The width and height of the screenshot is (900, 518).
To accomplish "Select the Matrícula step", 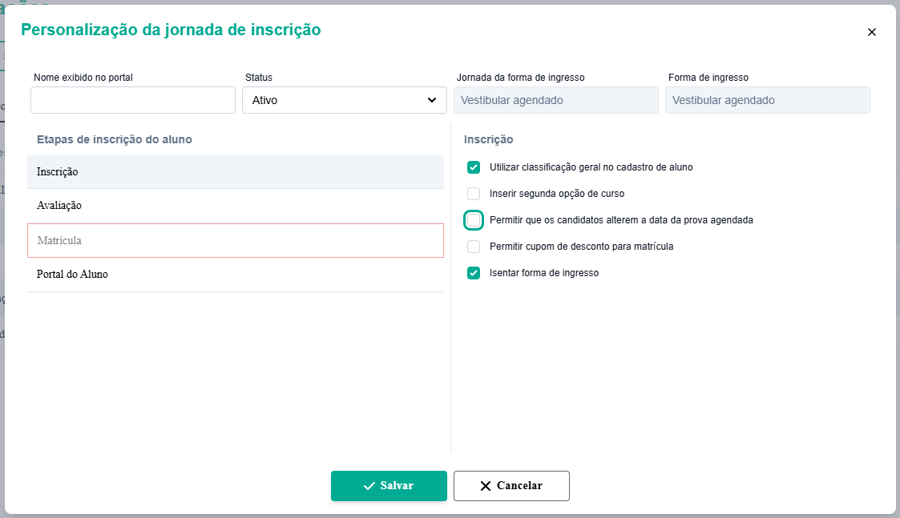I will pyautogui.click(x=236, y=240).
